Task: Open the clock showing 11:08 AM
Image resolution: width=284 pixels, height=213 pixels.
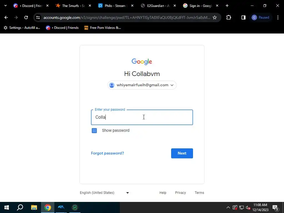Action: pos(260,207)
